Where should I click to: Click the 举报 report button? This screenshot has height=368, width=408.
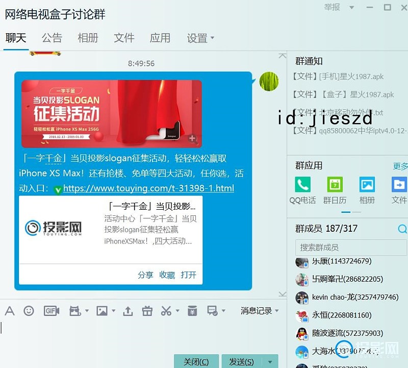332,7
